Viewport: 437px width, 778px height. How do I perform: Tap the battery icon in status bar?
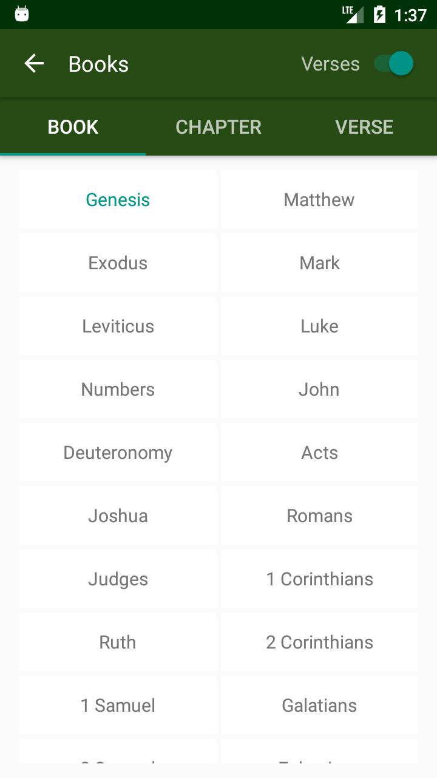coord(379,15)
